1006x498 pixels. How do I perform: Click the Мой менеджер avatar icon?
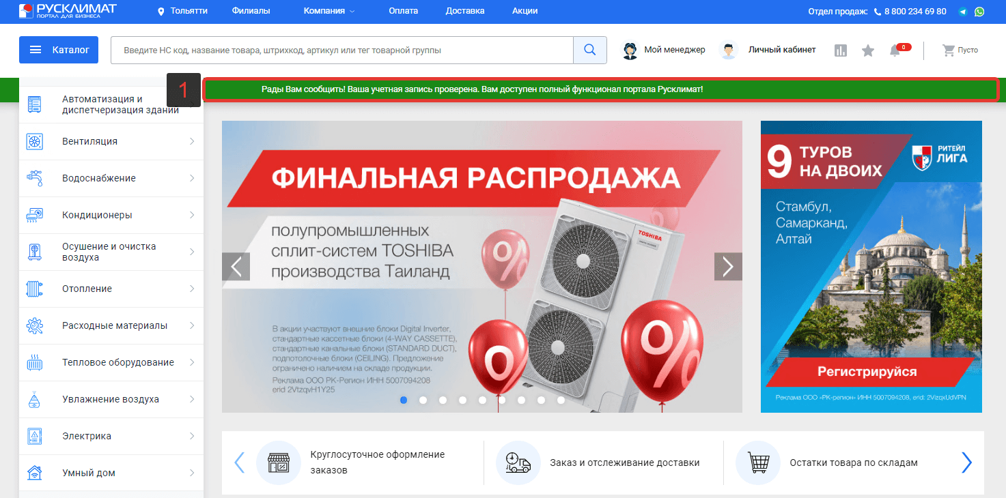630,50
